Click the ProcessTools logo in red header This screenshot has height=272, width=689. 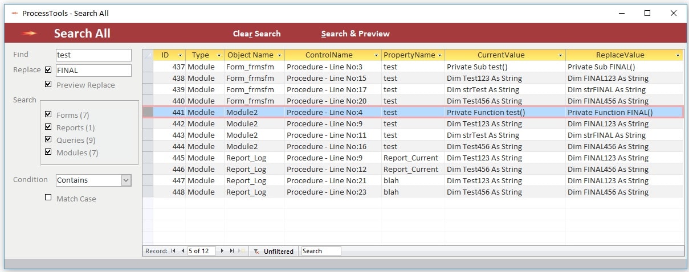(x=29, y=34)
